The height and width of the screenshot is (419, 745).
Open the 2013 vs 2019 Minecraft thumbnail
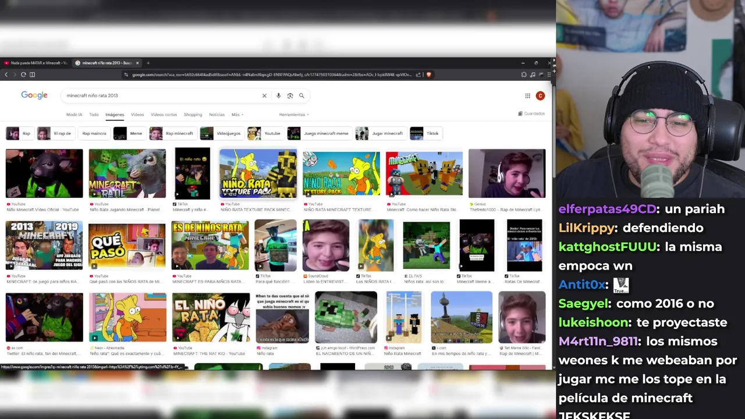click(44, 245)
